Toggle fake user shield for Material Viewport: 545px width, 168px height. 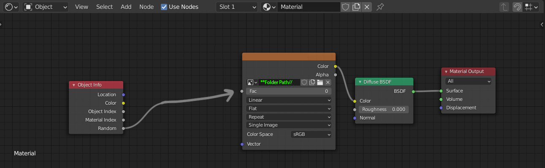tap(346, 7)
